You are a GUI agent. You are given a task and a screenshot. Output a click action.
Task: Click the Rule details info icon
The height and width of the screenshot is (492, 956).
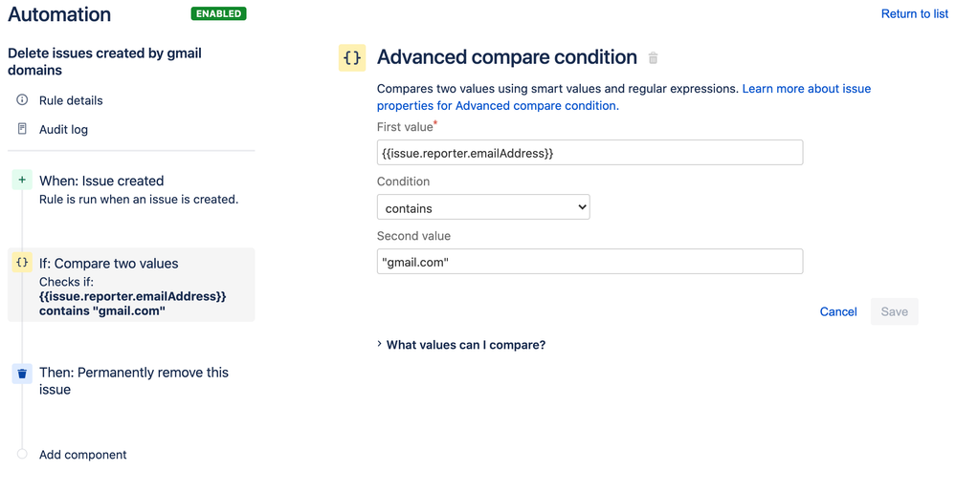22,100
